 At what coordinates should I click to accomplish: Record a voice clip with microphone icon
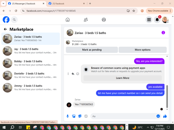coord(68,116)
